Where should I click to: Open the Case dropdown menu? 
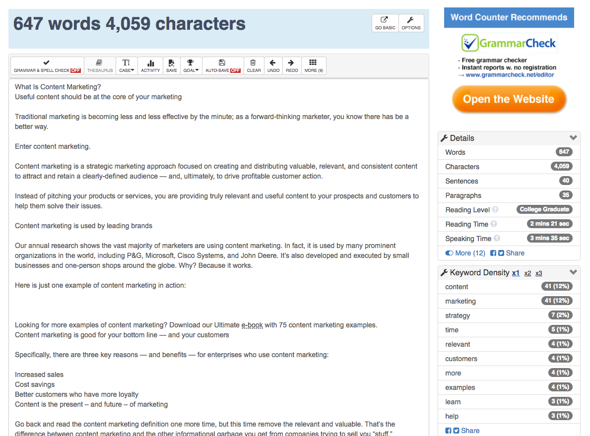pyautogui.click(x=127, y=65)
